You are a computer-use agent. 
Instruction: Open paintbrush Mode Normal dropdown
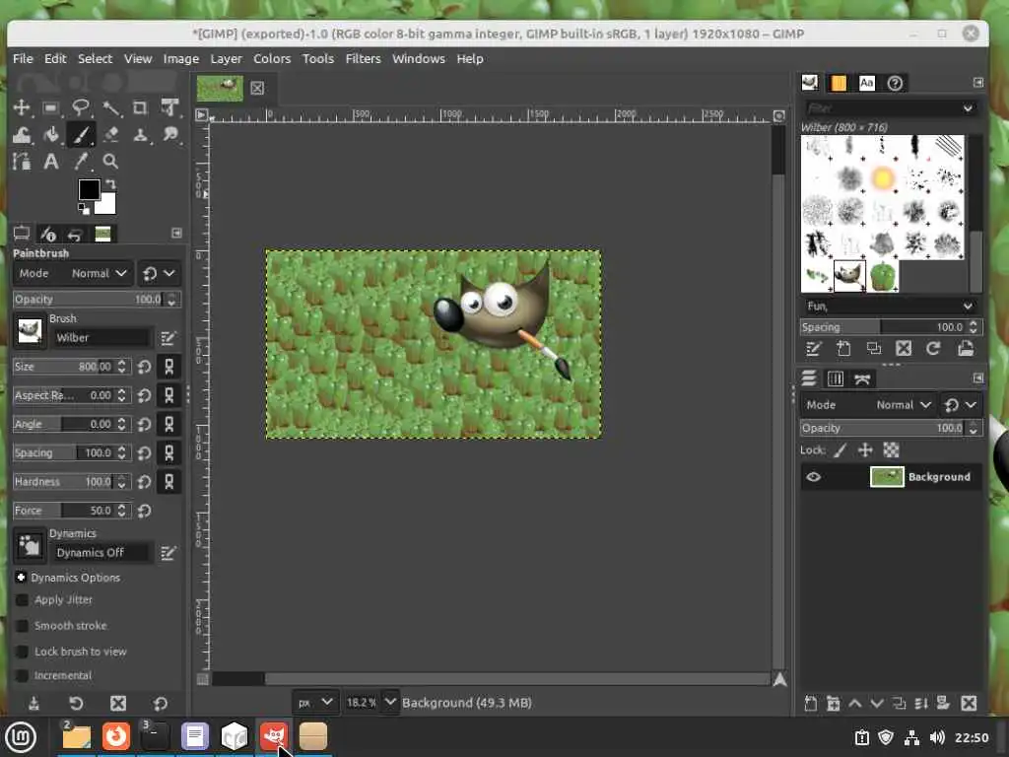click(x=73, y=274)
